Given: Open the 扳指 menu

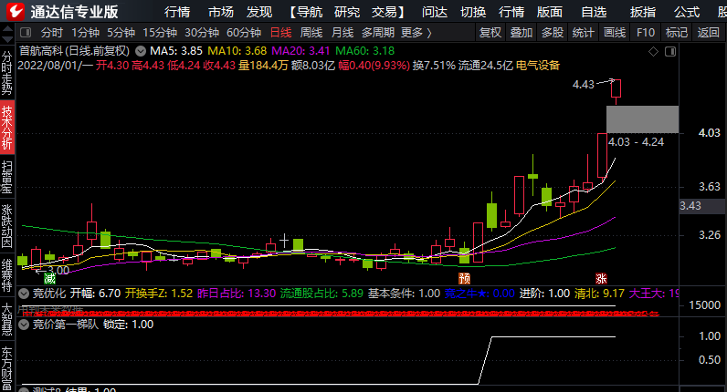Looking at the screenshot, I should pyautogui.click(x=643, y=12).
